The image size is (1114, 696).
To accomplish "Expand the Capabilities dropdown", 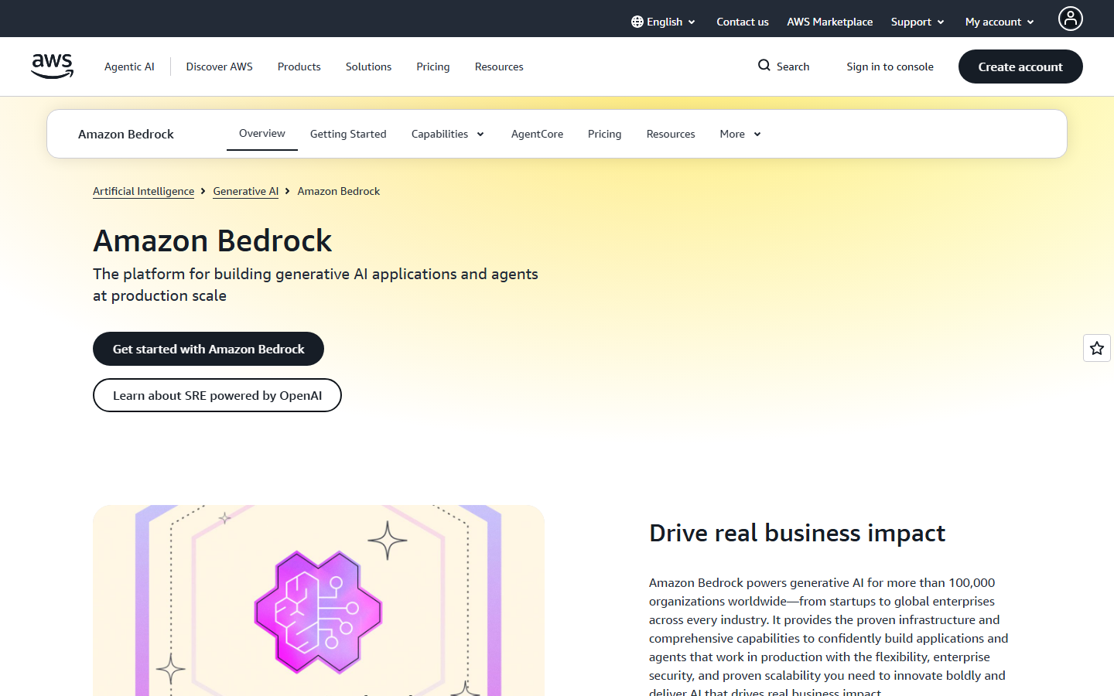I will click(x=447, y=134).
